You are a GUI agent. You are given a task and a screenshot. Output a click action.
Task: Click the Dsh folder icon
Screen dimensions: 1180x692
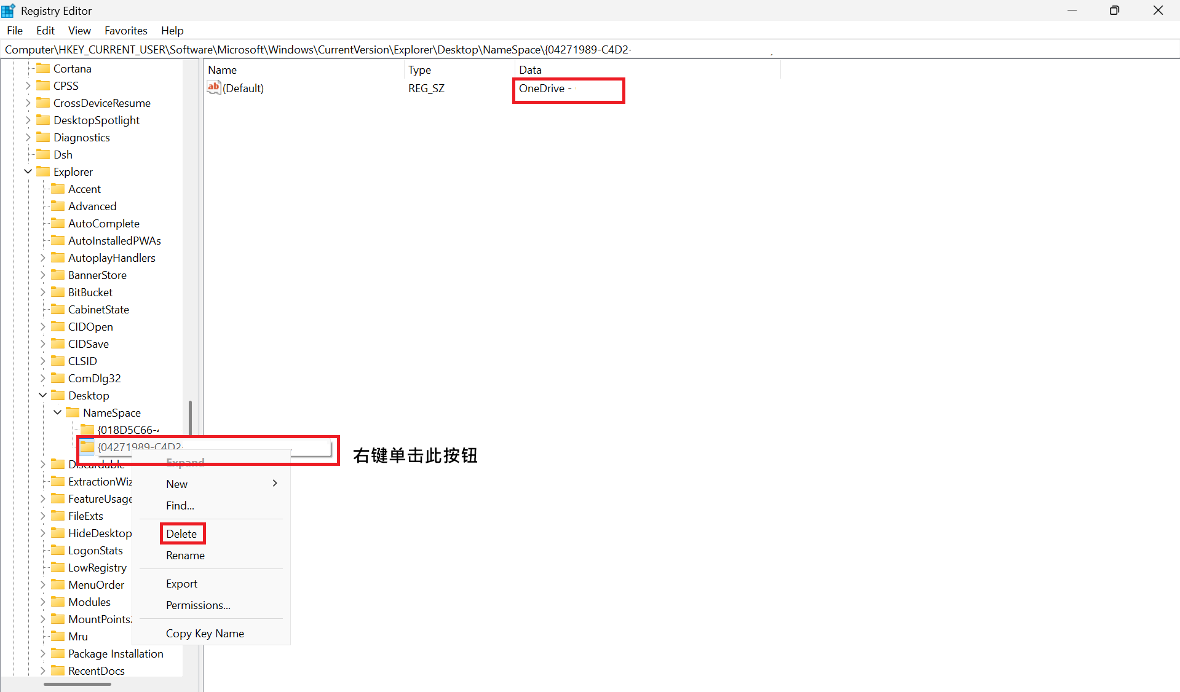pos(43,154)
